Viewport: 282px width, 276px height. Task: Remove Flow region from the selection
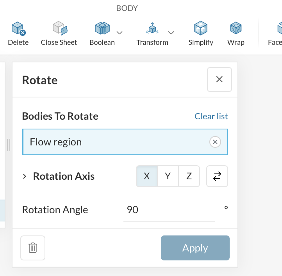(215, 142)
